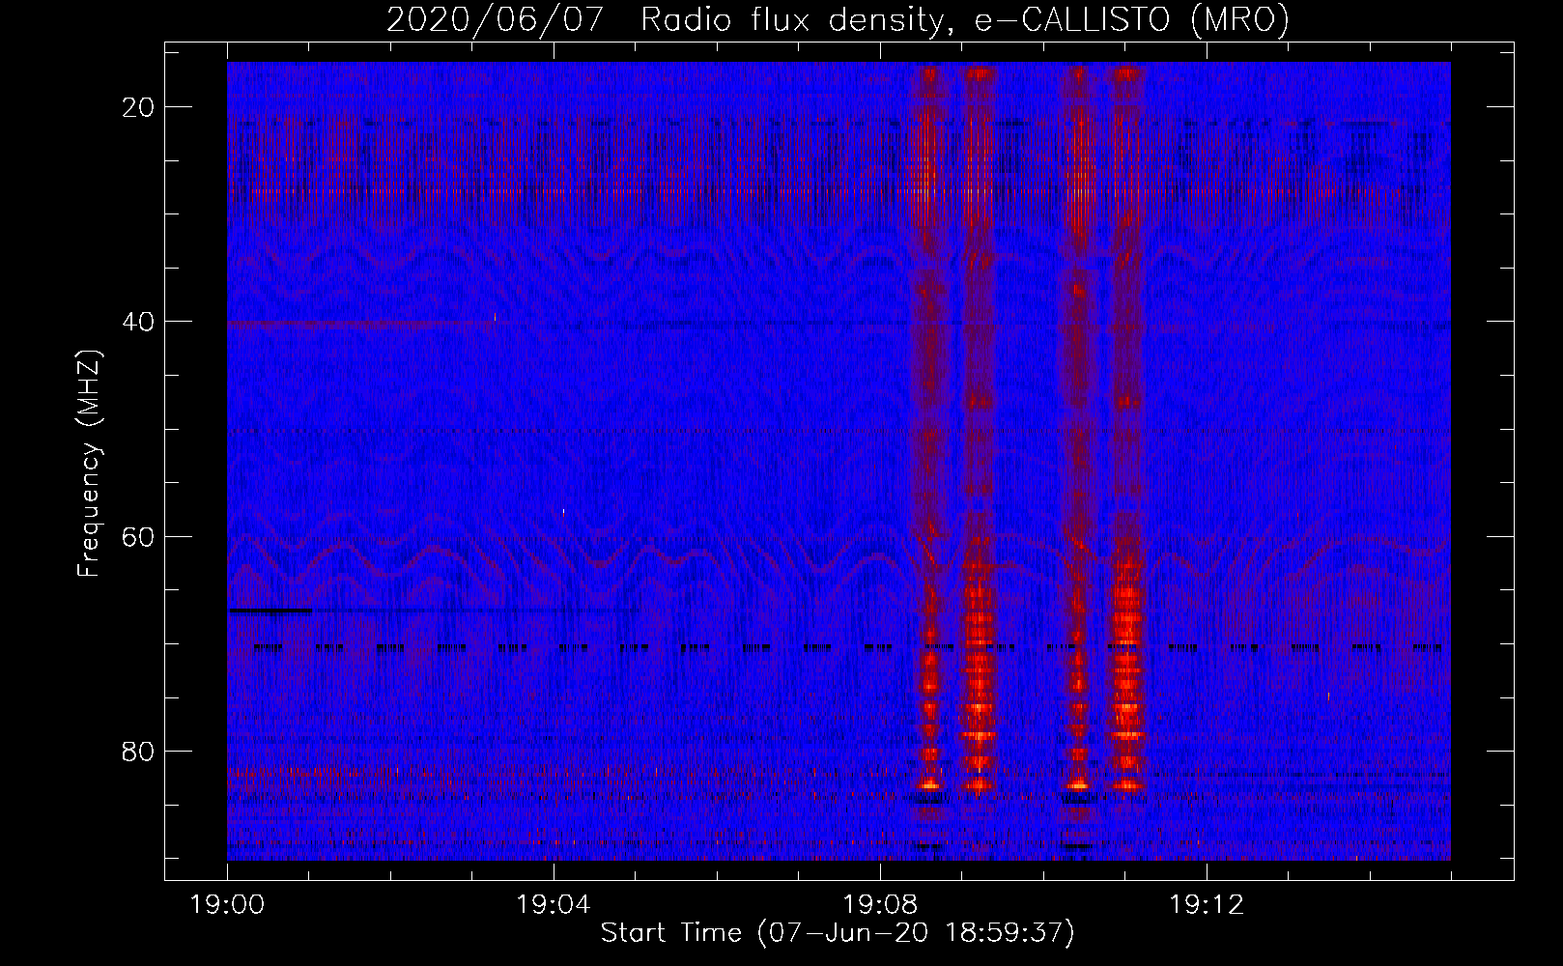This screenshot has height=966, width=1563.
Task: Click the 80 MHz frequency tick label
Action: coord(139,751)
